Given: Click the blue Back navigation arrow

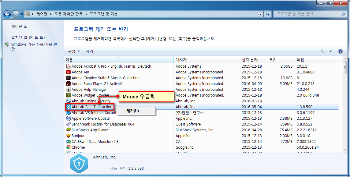Looking at the screenshot, I should [7, 14].
